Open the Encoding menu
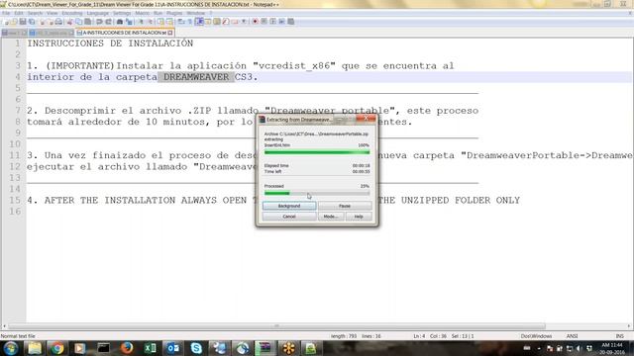Screen dimensions: 634x356 (x=72, y=13)
